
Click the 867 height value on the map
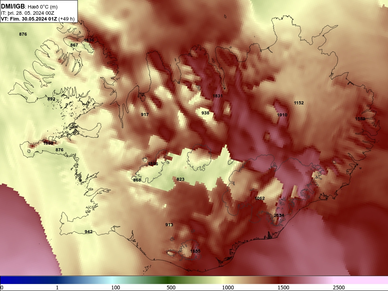(74, 45)
